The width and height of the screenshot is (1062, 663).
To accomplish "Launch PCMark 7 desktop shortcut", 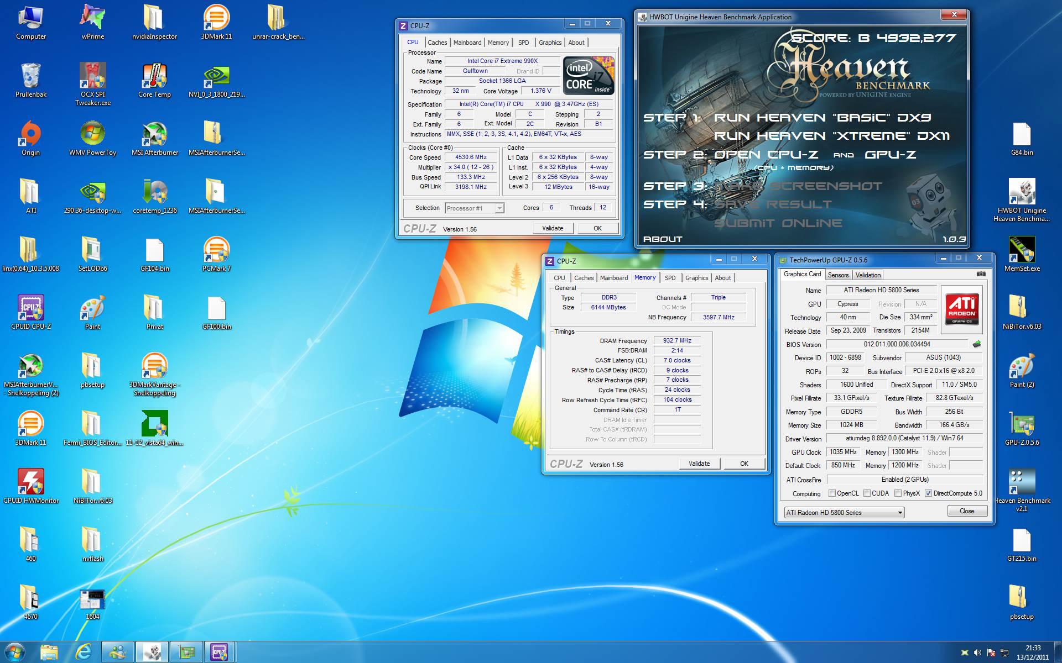I will point(217,253).
